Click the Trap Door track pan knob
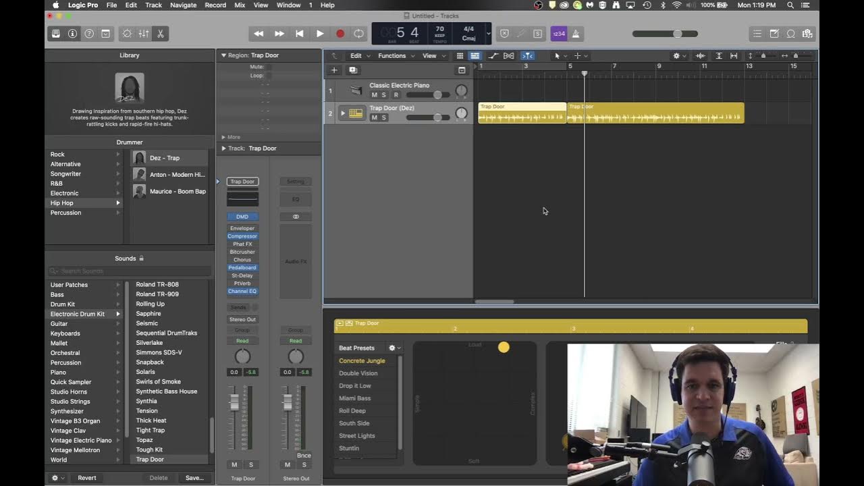 pos(462,113)
